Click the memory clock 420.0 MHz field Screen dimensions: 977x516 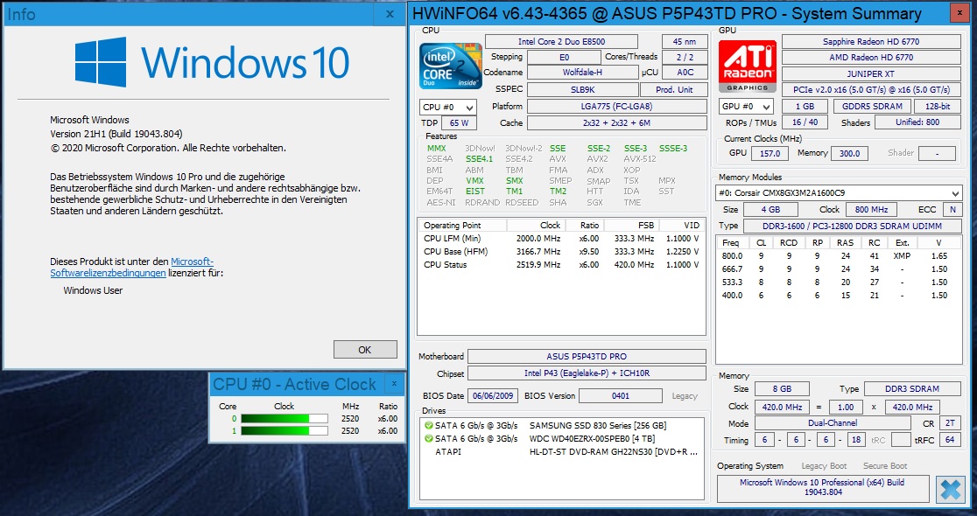782,407
